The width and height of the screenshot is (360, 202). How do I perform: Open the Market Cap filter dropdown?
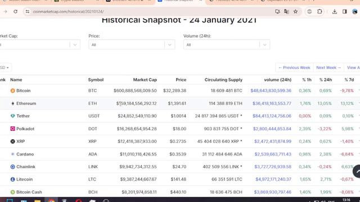pyautogui.click(x=40, y=45)
